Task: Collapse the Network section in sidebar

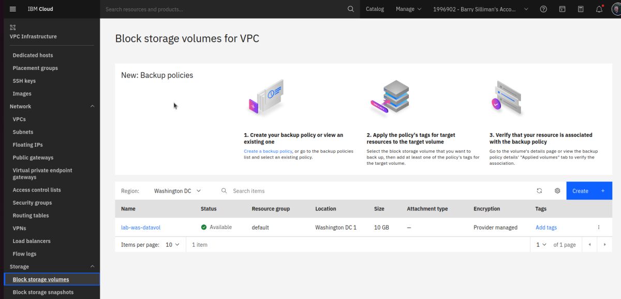Action: click(93, 106)
